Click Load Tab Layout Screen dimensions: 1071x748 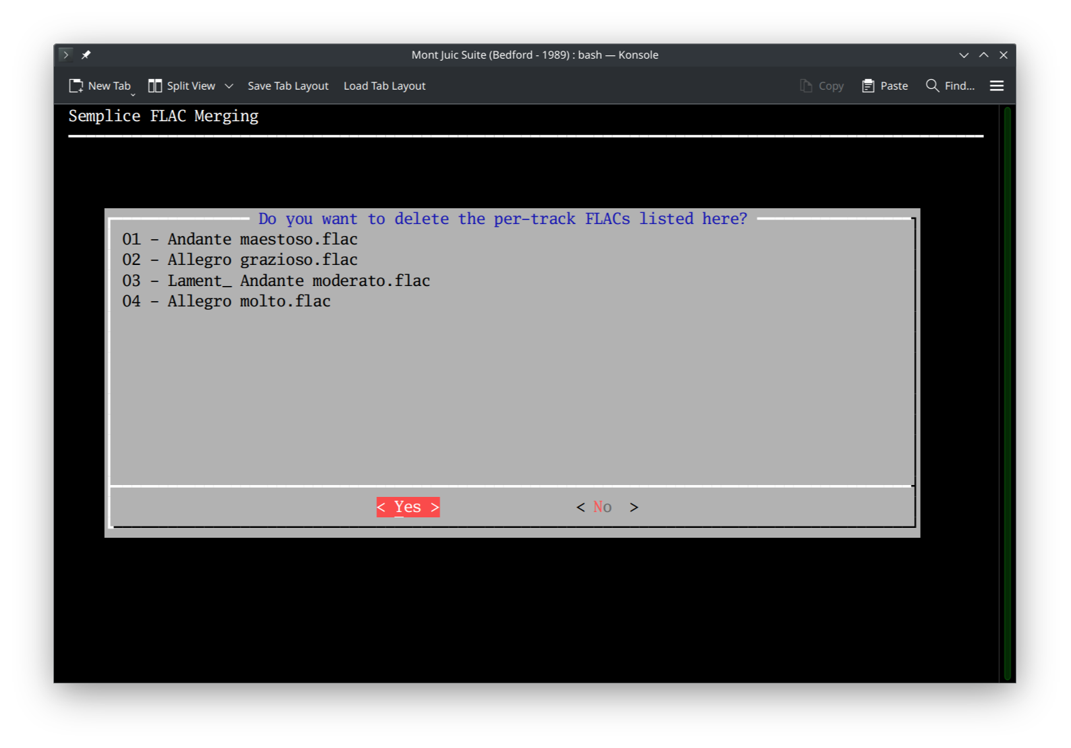click(x=384, y=85)
